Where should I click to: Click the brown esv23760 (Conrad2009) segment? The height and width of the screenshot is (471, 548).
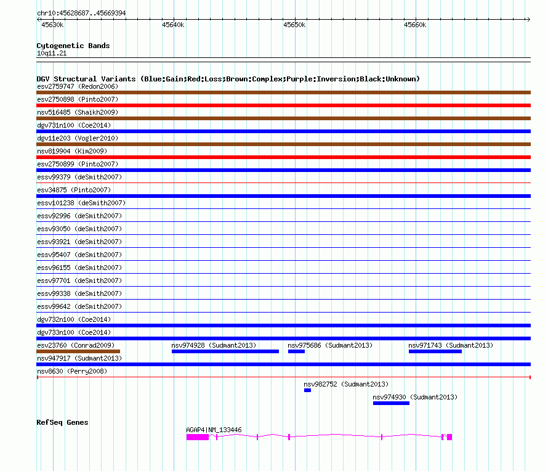(x=78, y=351)
